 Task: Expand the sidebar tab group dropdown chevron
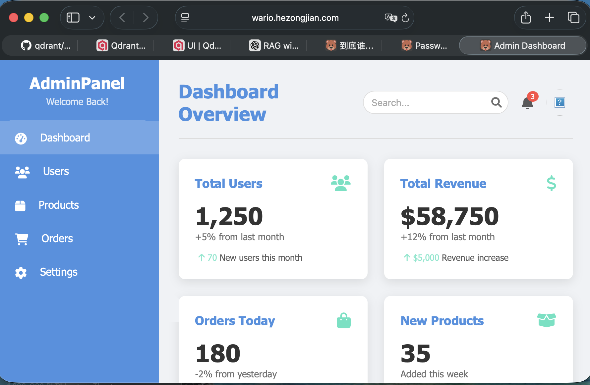92,18
